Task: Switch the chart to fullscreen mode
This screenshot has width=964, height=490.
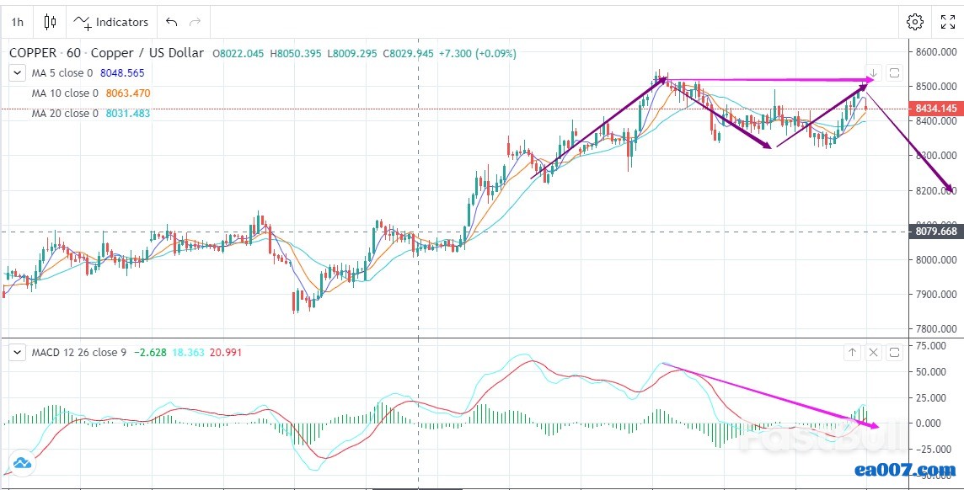Action: point(947,22)
